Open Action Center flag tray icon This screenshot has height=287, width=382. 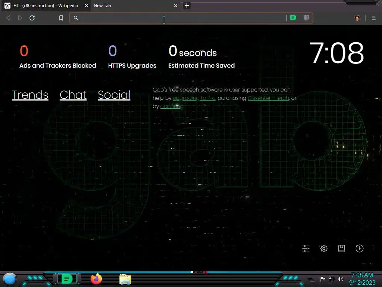coord(322,279)
